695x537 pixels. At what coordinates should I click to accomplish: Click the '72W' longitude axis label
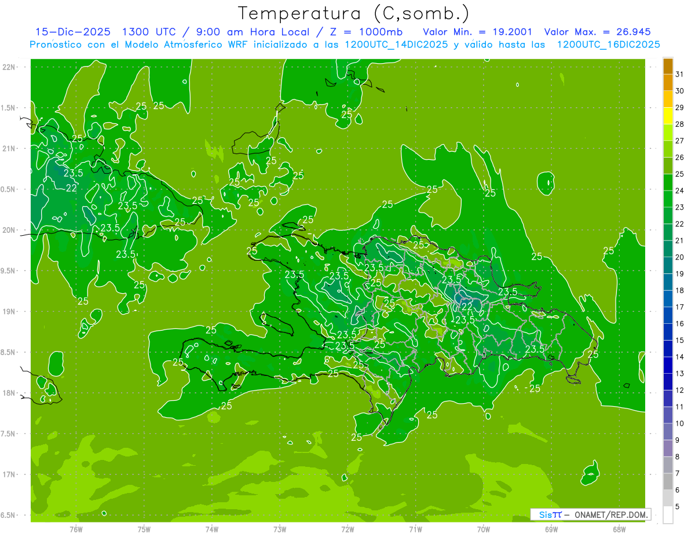click(348, 529)
